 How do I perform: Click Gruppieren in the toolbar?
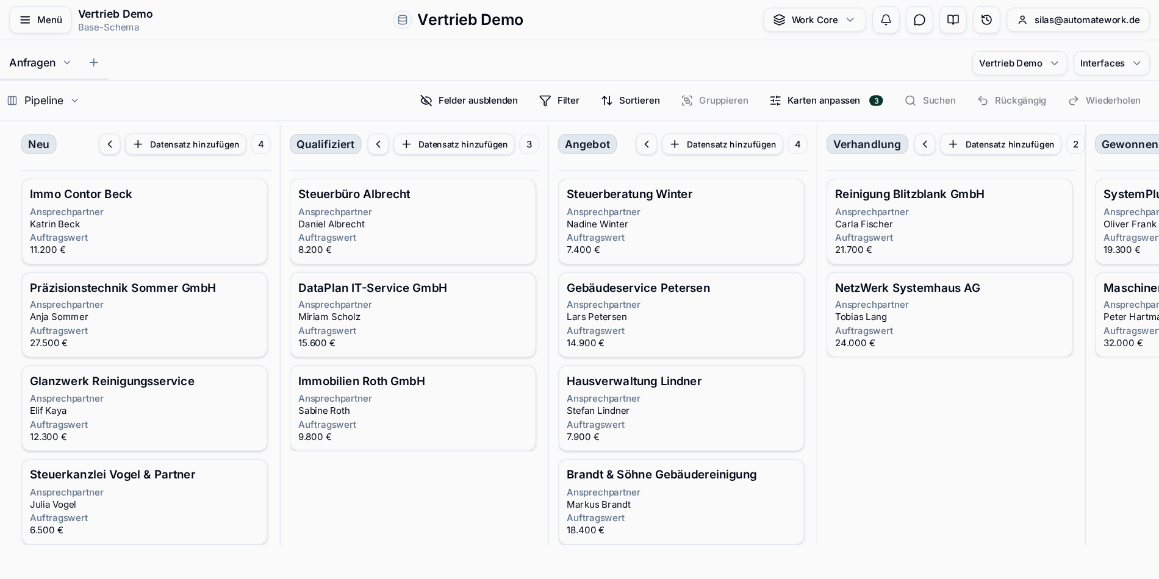(715, 101)
